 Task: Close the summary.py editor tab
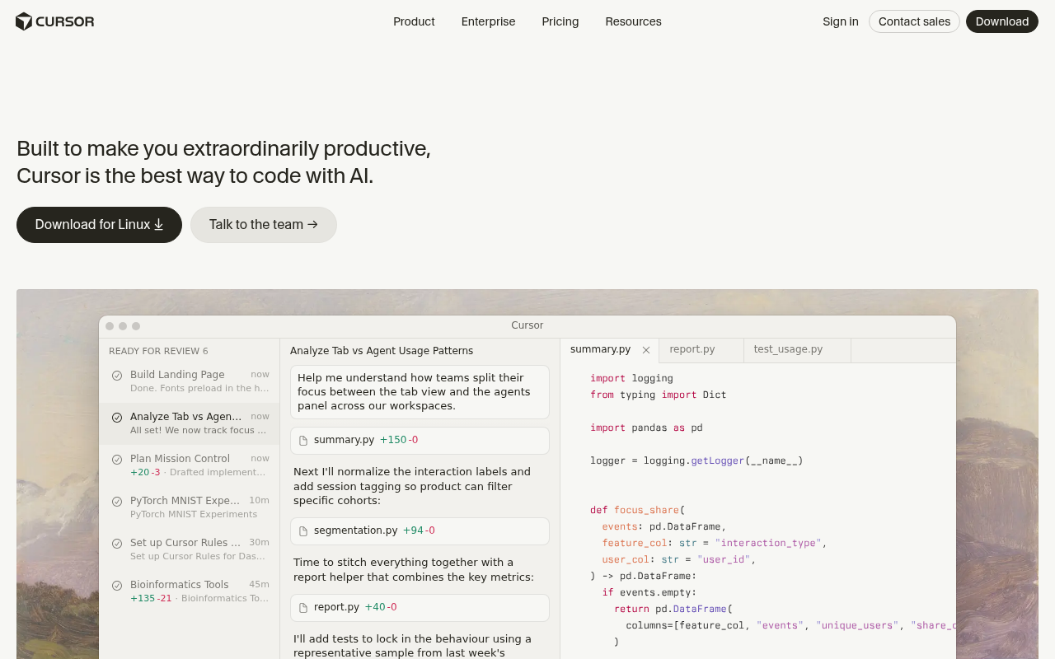coord(646,349)
